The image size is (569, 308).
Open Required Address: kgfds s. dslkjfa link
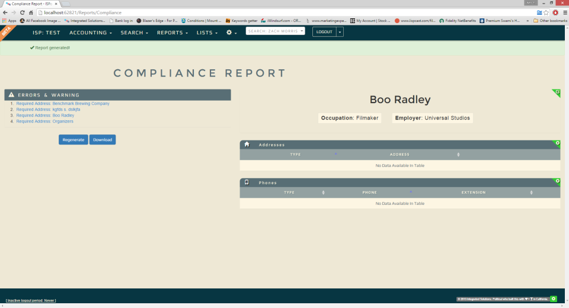48,109
